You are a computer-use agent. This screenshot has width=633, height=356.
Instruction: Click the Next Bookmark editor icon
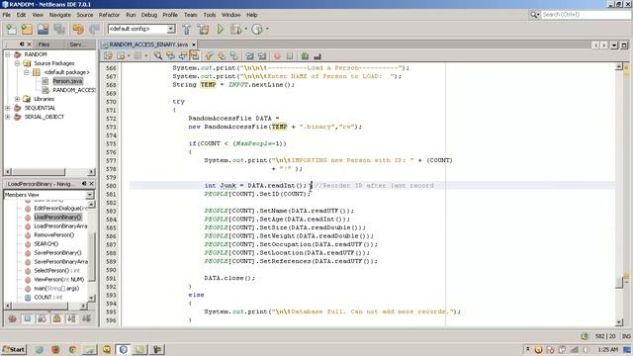[x=222, y=56]
